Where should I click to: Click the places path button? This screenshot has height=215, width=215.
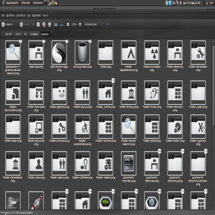tap(45, 34)
